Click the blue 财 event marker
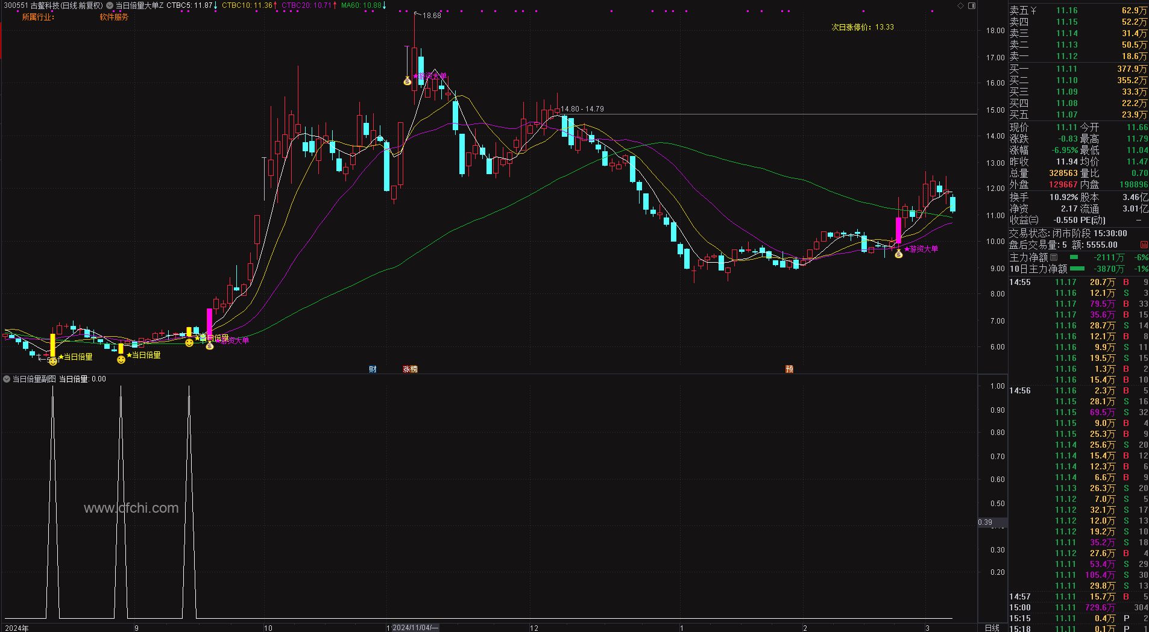Viewport: 1149px width, 632px height. [373, 369]
